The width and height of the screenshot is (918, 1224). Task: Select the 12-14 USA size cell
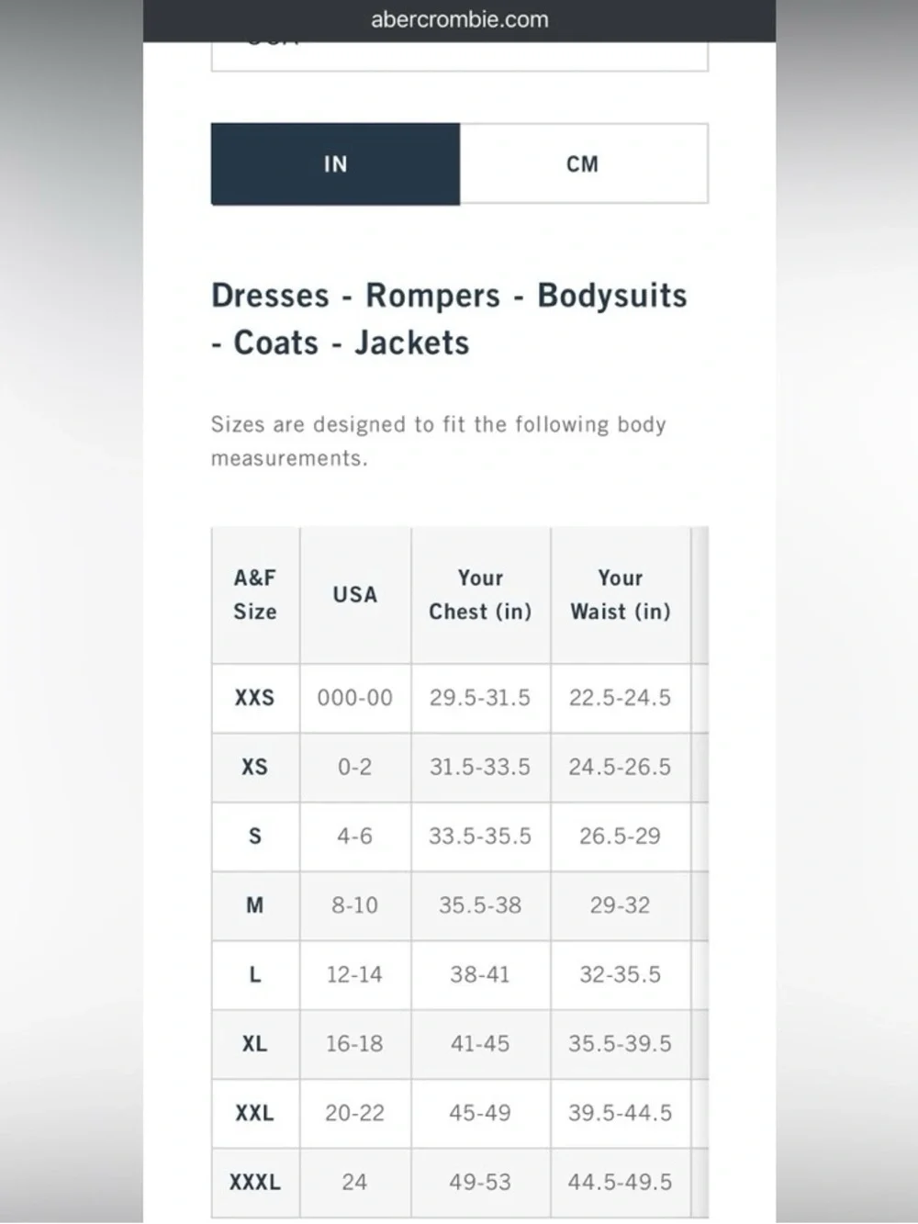tap(355, 974)
